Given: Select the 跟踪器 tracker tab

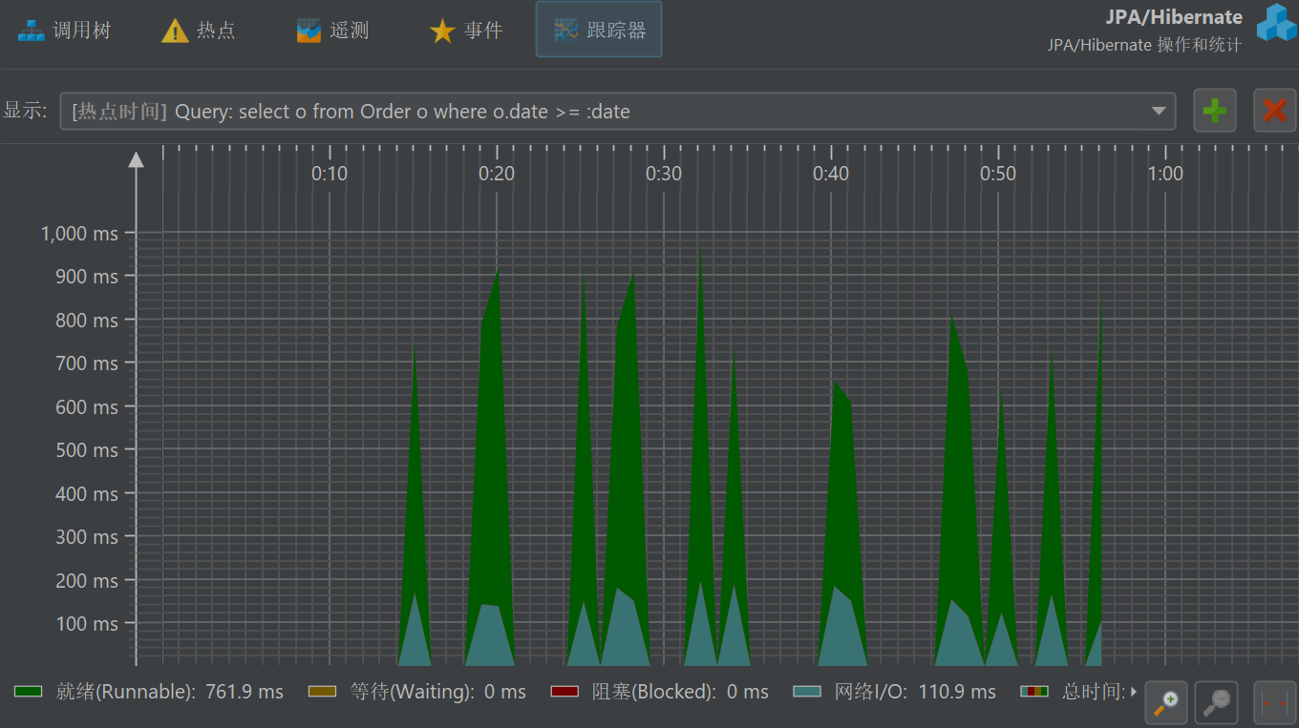Looking at the screenshot, I should [599, 30].
